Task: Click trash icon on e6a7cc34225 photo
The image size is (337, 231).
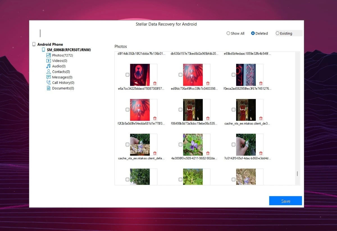Action: click(155, 83)
